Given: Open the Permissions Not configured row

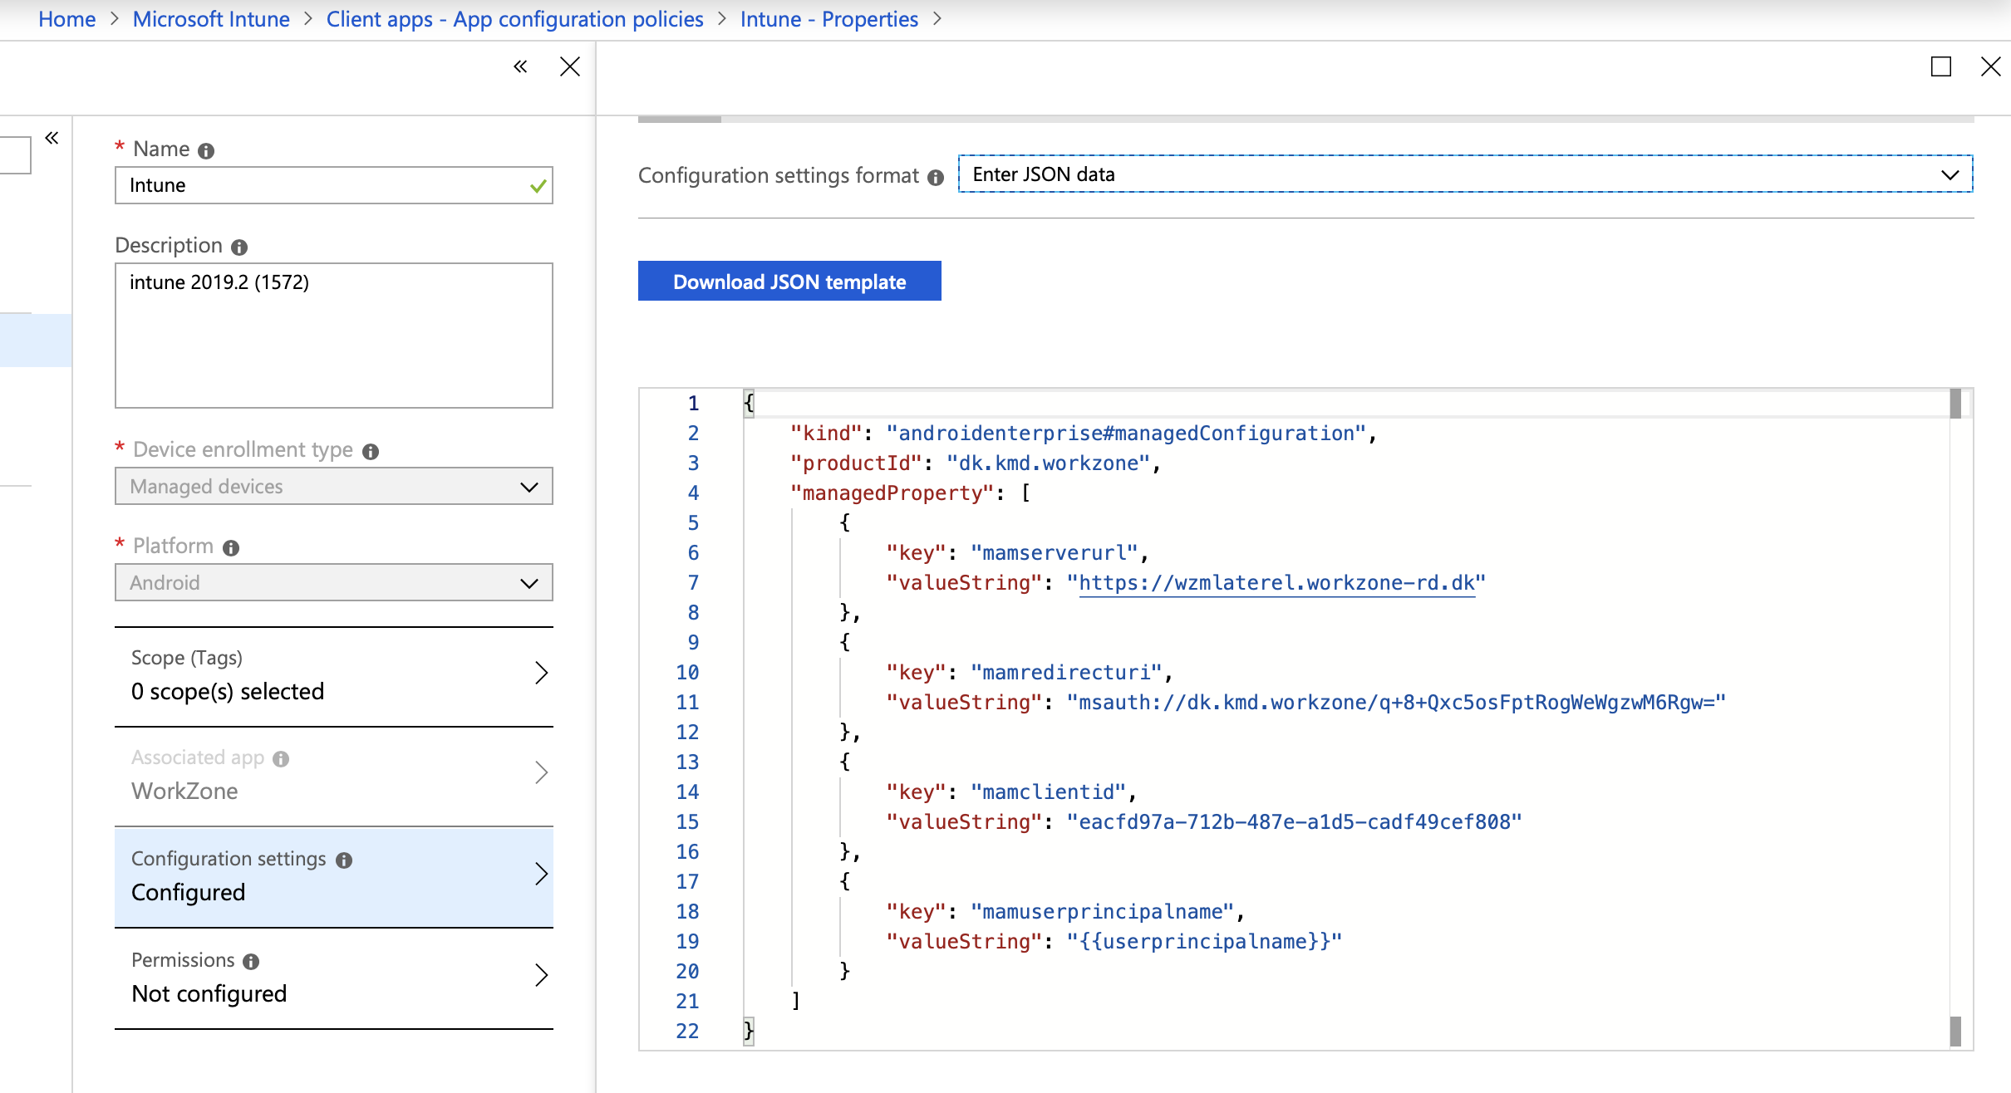Looking at the screenshot, I should click(x=334, y=978).
